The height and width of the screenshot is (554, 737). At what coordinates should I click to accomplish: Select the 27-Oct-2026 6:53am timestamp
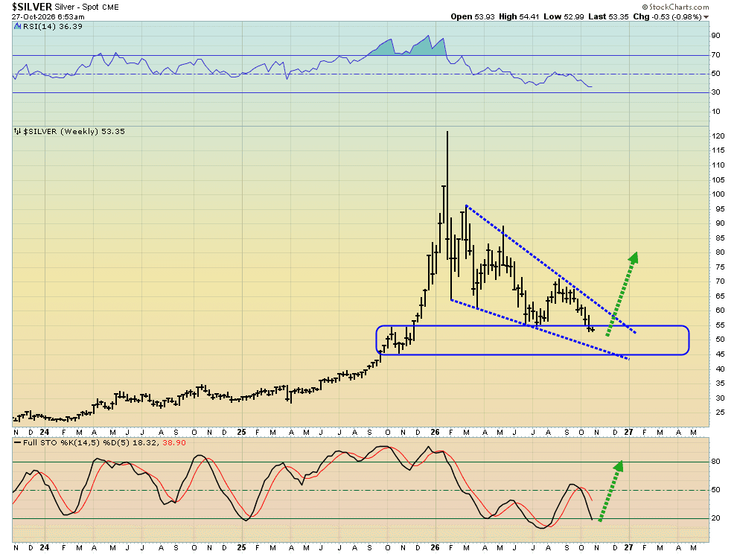tap(48, 16)
